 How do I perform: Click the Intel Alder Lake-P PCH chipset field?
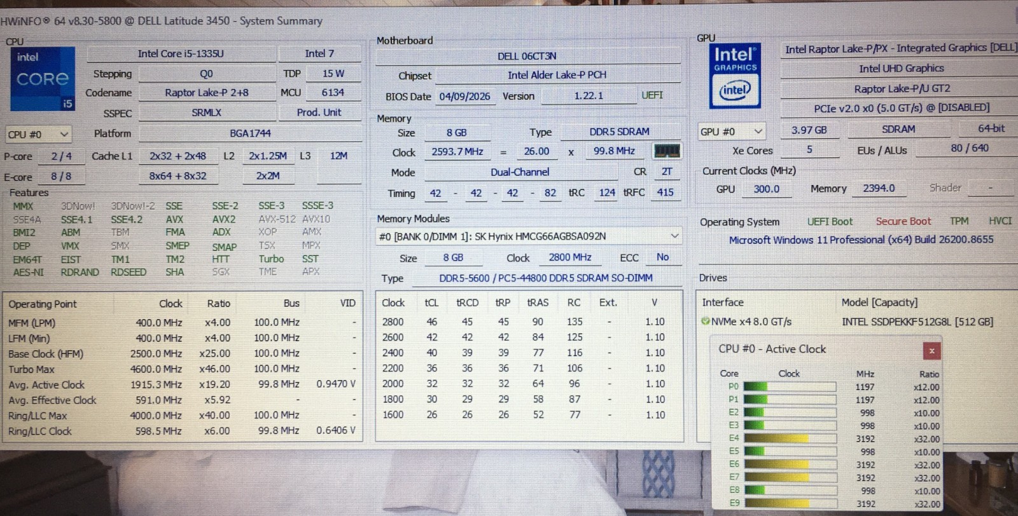tap(557, 76)
